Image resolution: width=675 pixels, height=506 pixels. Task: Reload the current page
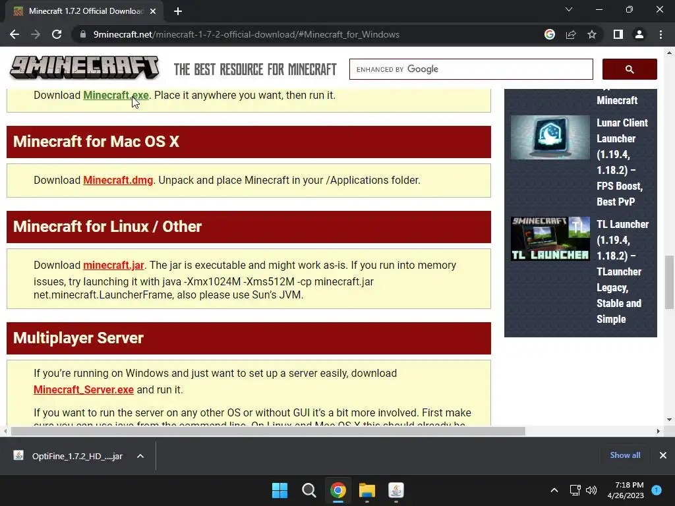tap(57, 34)
